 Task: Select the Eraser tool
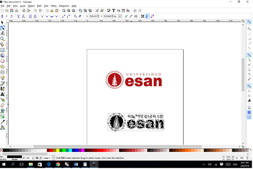2,105
